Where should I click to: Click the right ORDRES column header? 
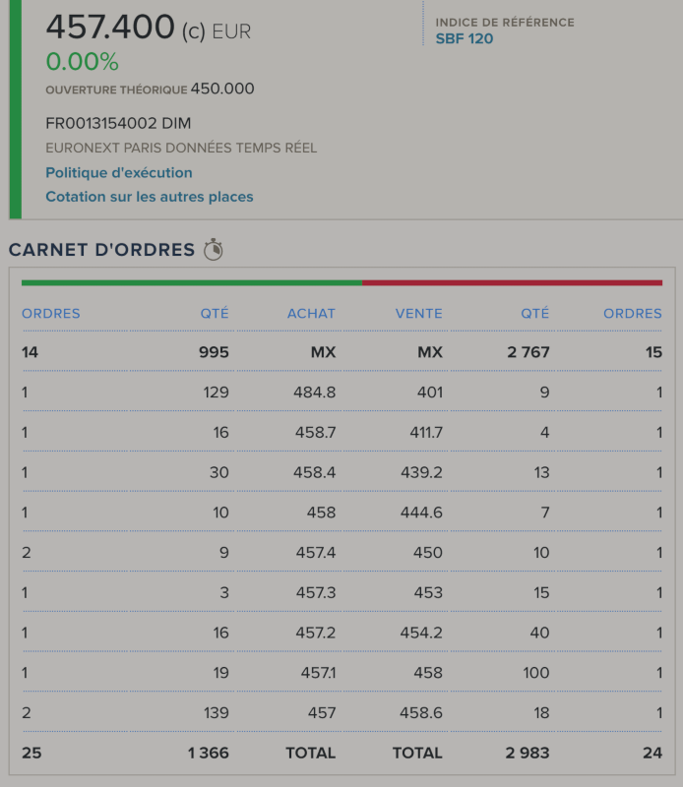pyautogui.click(x=633, y=314)
